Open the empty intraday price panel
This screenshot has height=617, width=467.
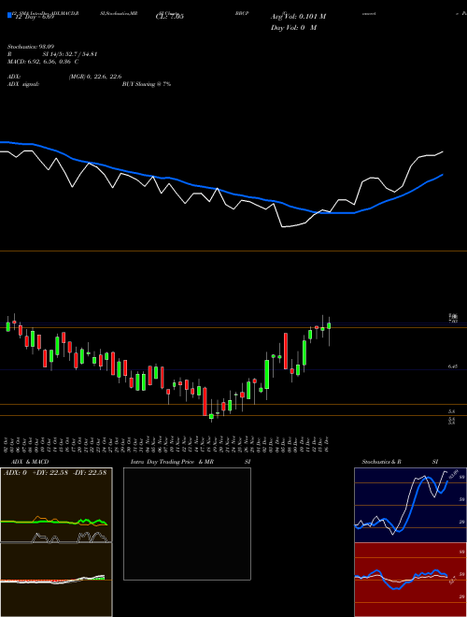[x=187, y=524]
